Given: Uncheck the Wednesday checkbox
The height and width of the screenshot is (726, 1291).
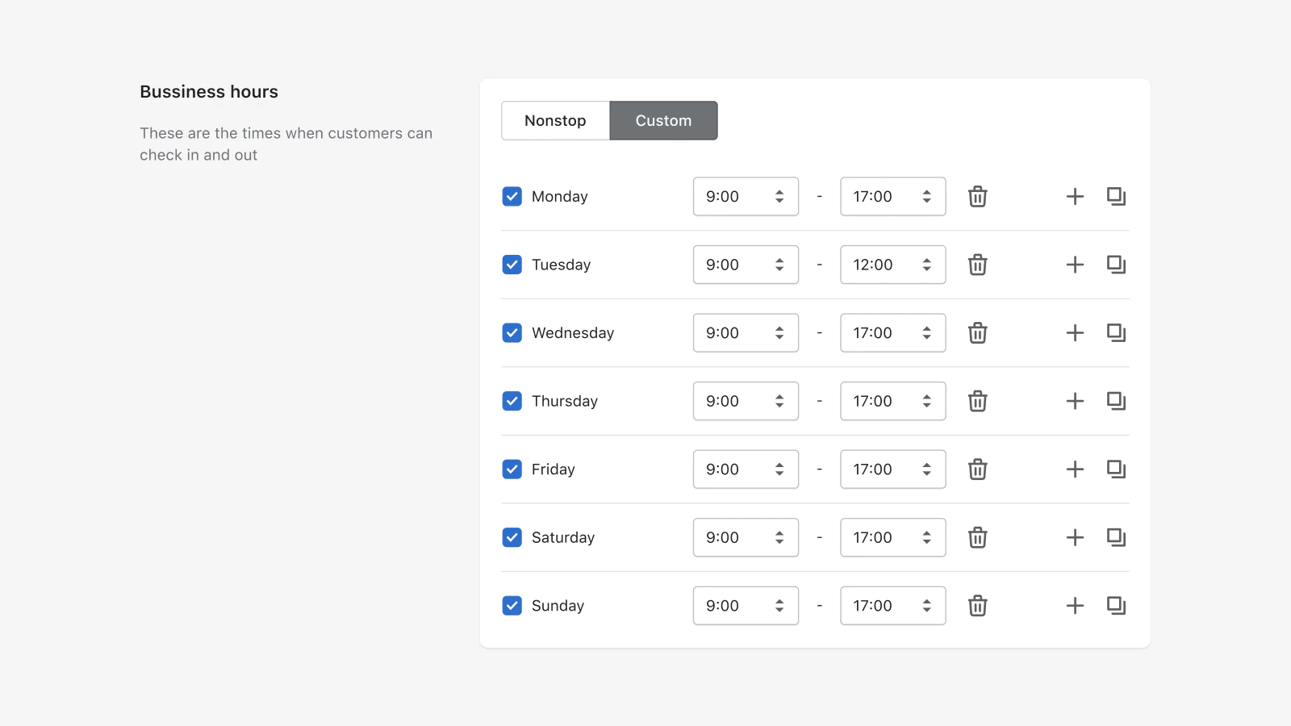Looking at the screenshot, I should pos(512,333).
